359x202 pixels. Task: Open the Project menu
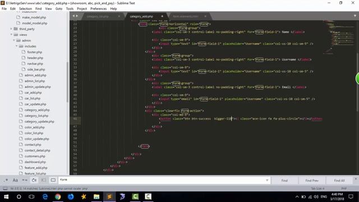point(82,9)
